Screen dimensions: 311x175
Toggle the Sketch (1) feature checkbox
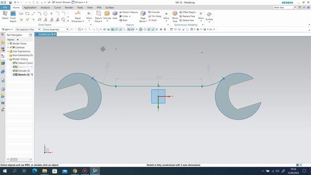14,67
